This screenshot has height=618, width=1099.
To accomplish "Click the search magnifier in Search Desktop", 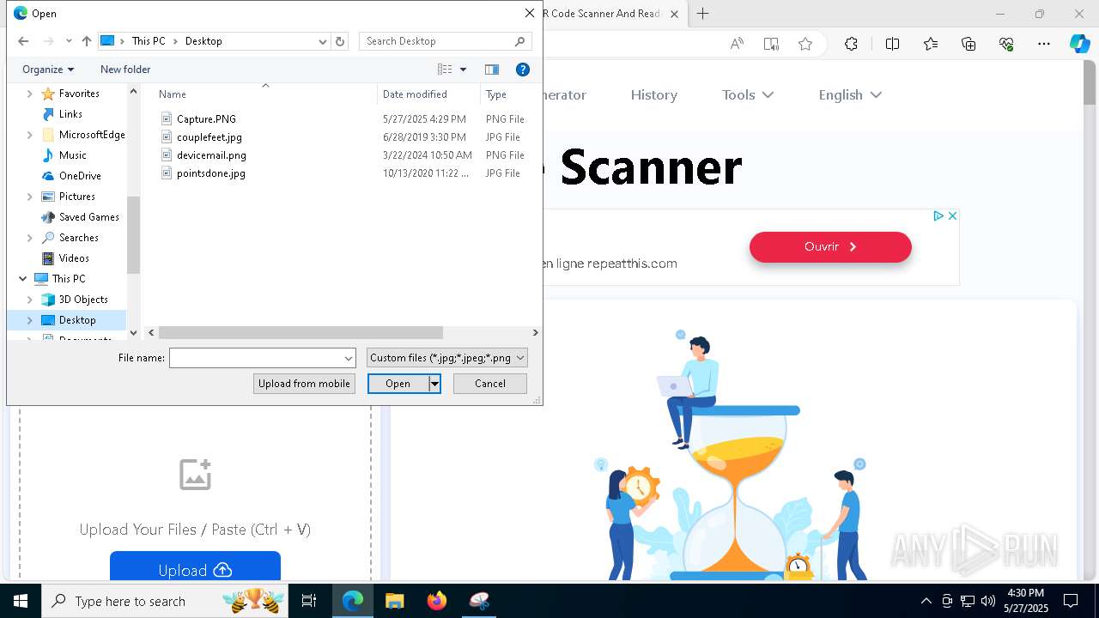I will (519, 41).
